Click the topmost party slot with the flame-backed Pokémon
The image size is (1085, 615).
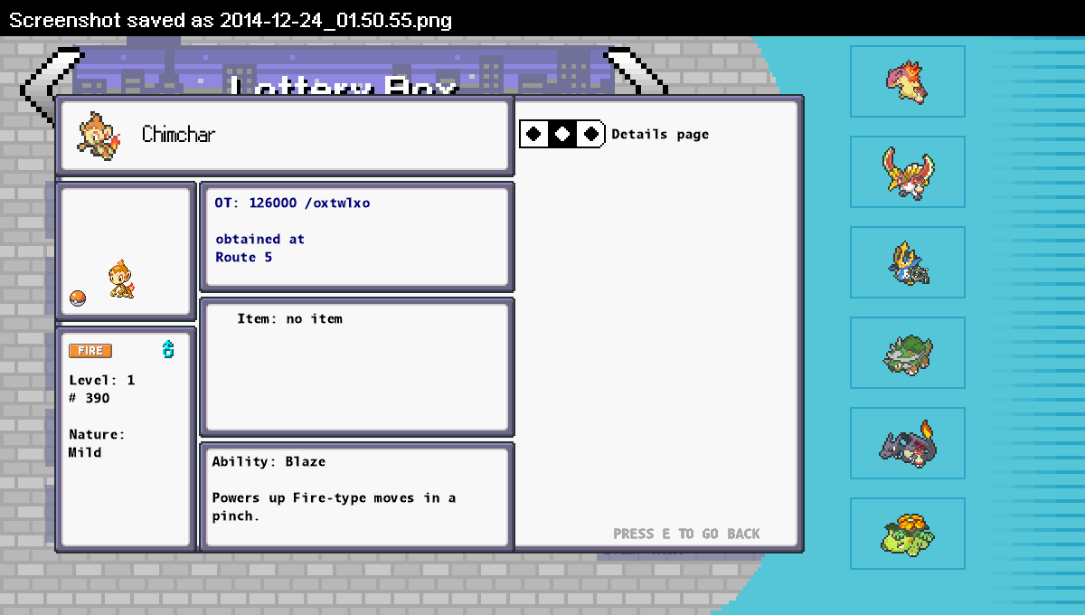(x=907, y=81)
